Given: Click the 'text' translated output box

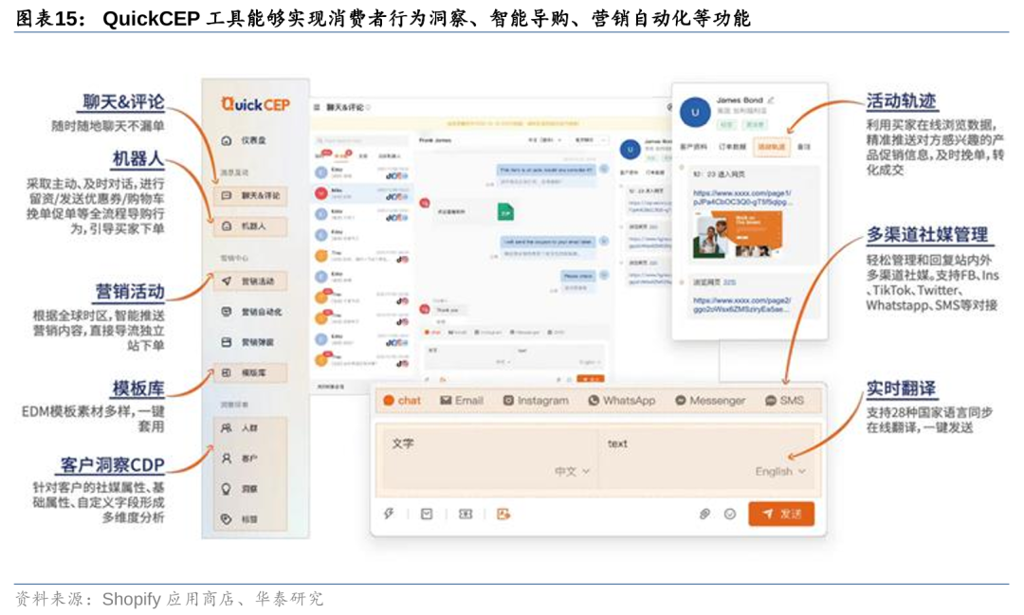Looking at the screenshot, I should [707, 458].
